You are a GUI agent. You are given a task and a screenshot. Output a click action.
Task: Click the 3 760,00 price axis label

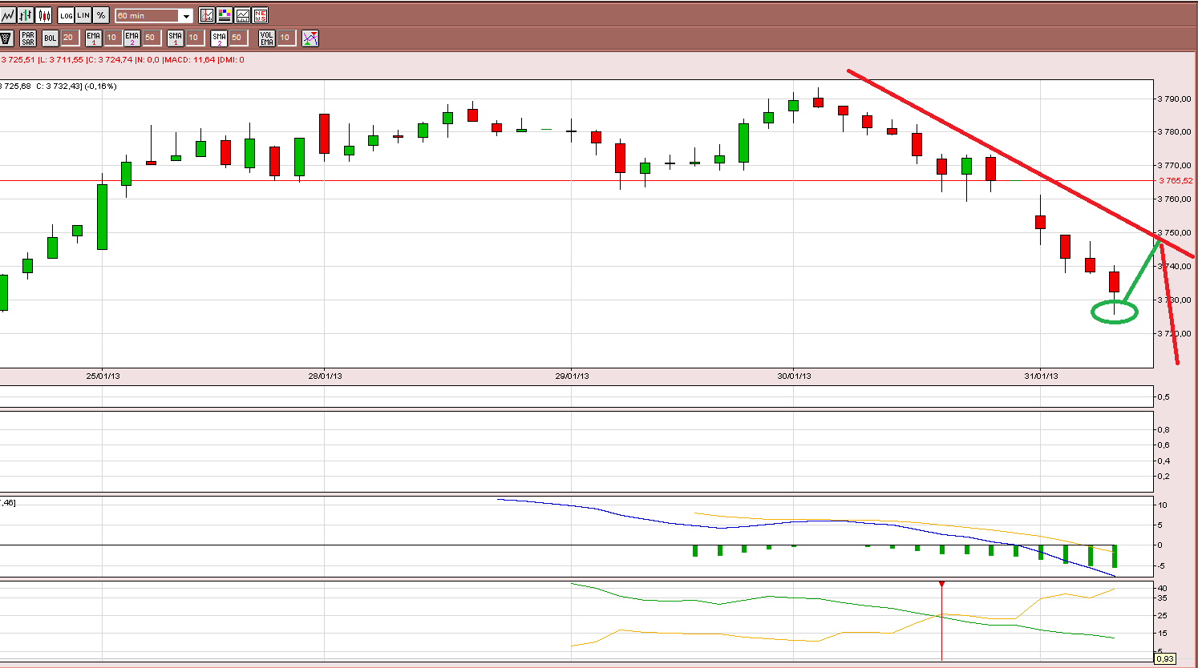[x=1175, y=199]
